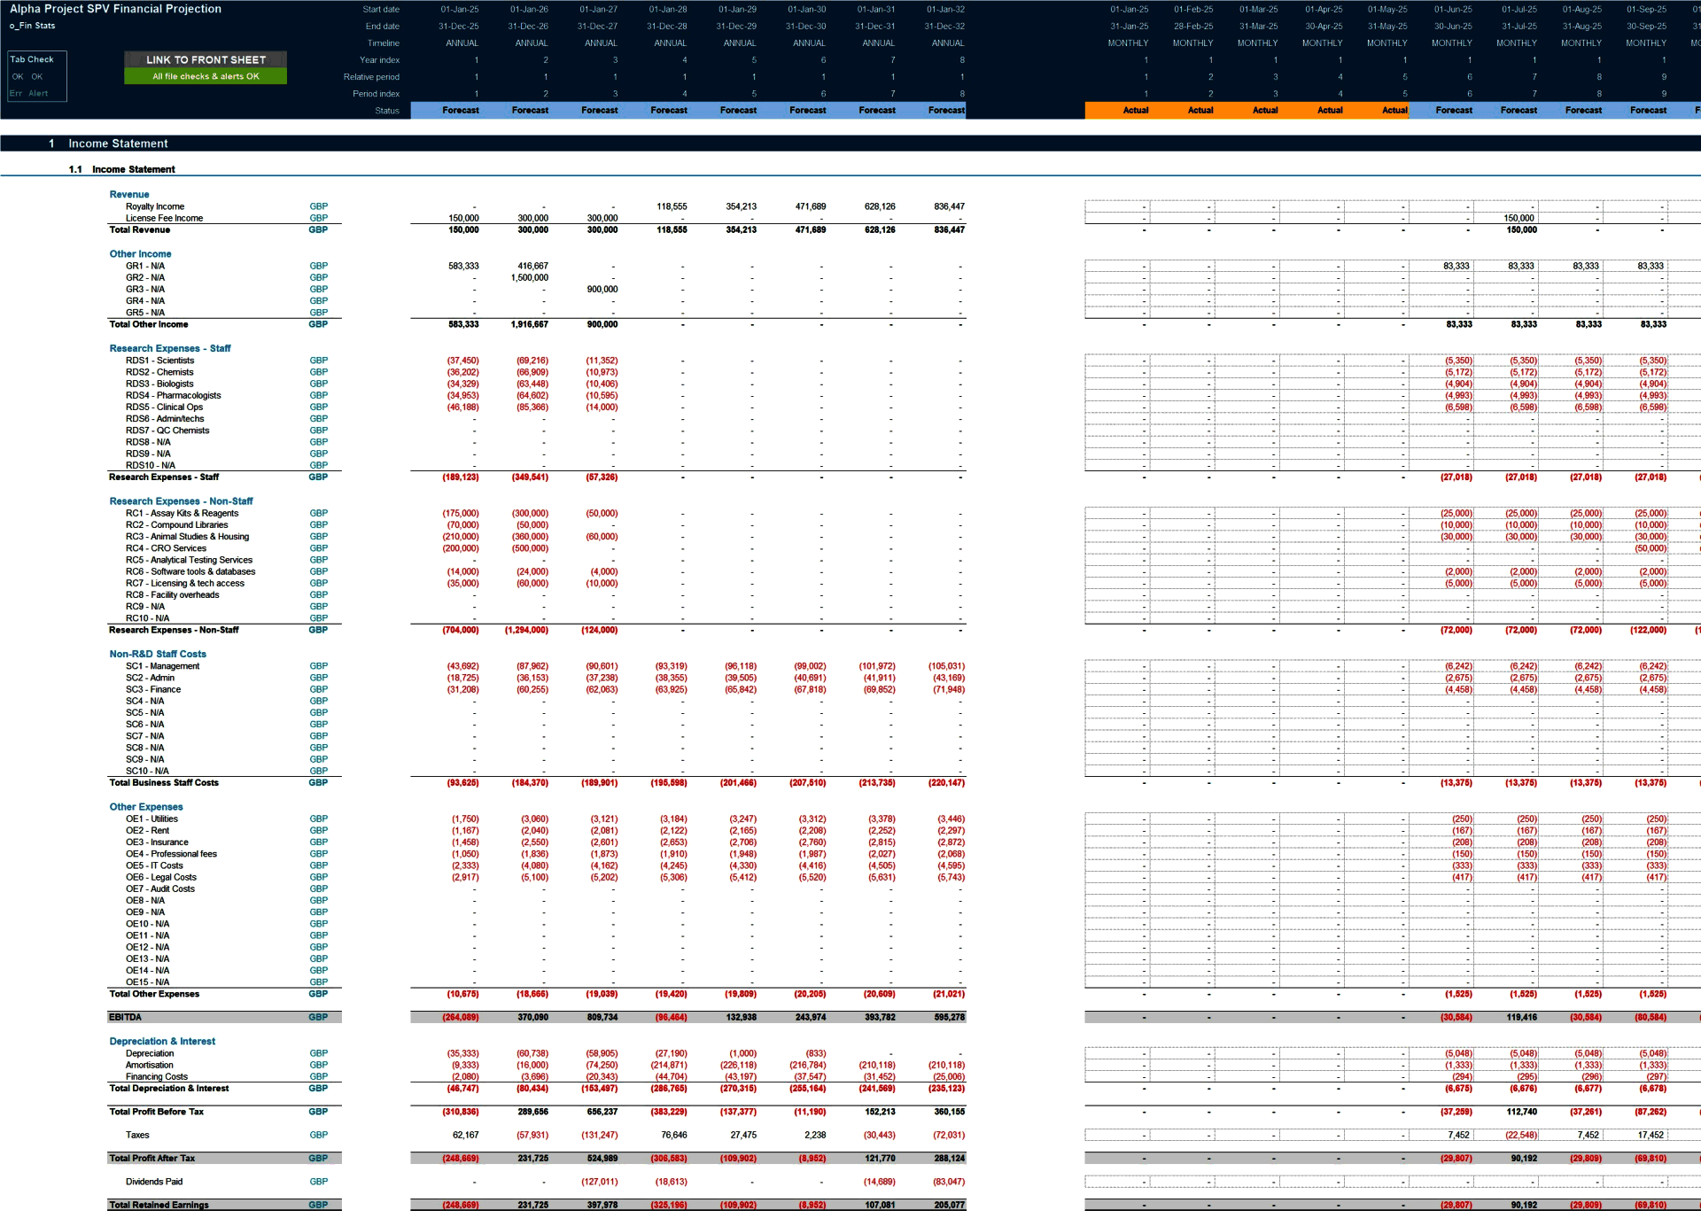1701x1226 pixels.
Task: Select the GR2 value 1,500,000
Action: click(530, 277)
